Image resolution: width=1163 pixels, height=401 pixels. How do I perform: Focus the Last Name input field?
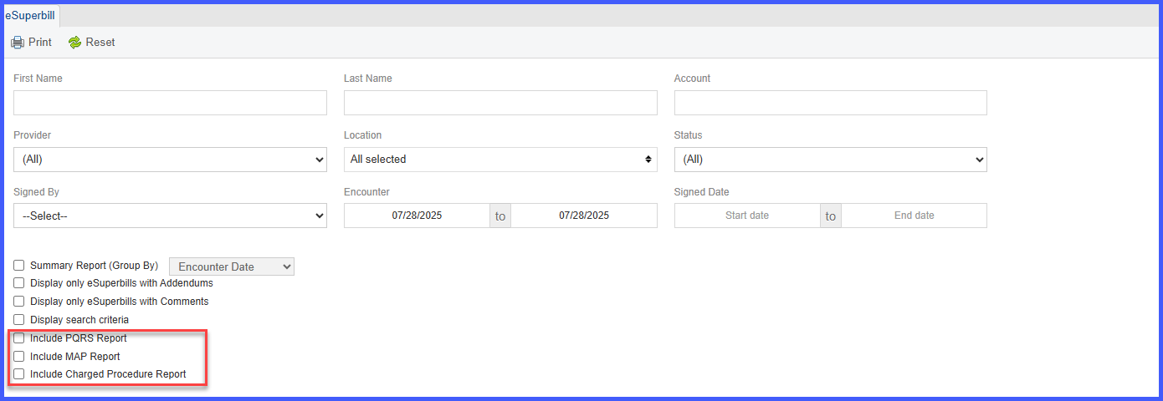(x=500, y=103)
